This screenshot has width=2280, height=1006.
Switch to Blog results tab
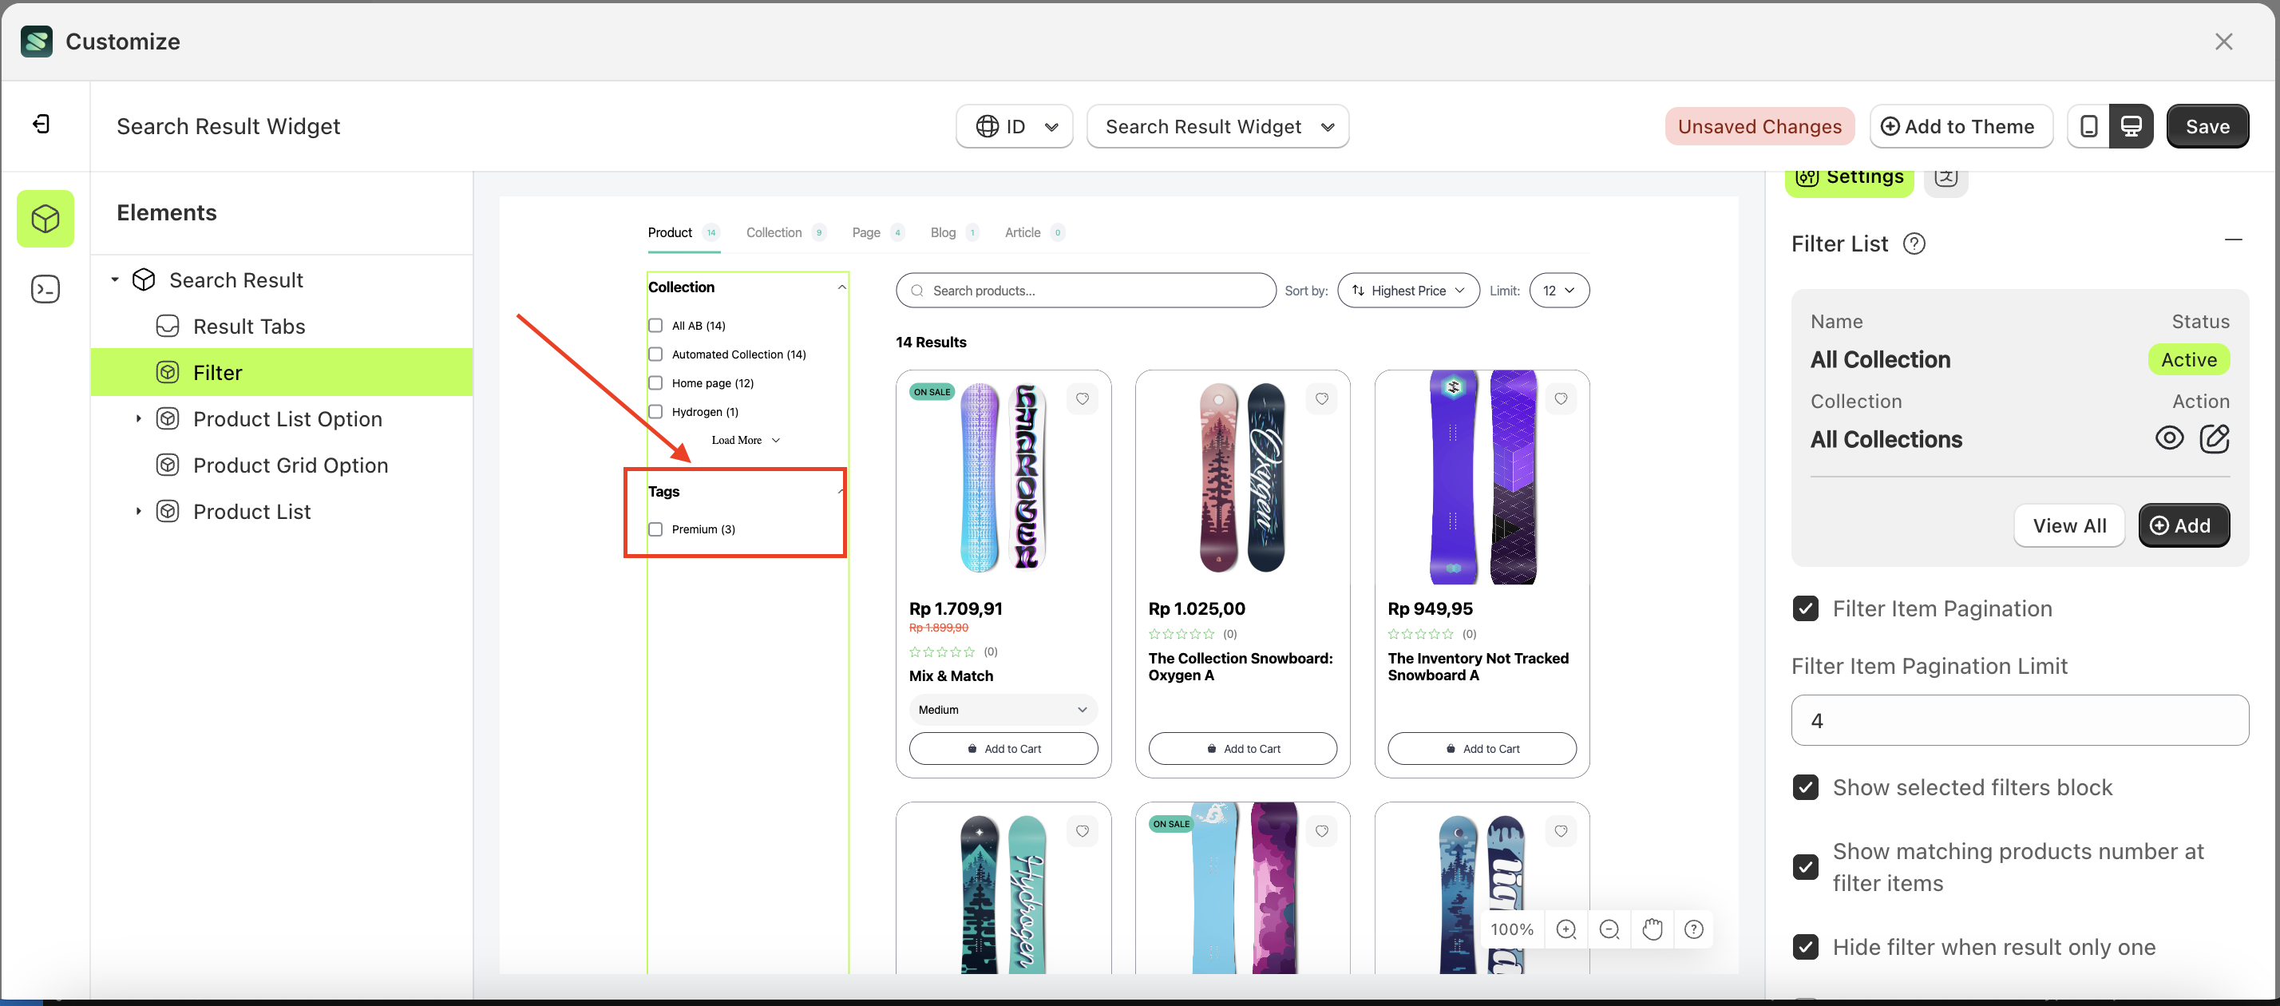943,233
